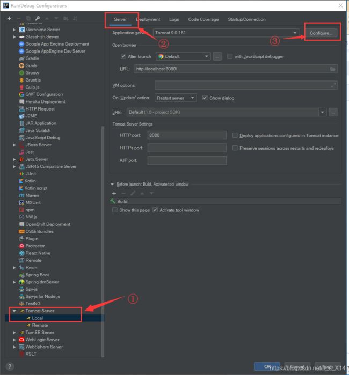Click the JUnit icon

click(21, 174)
